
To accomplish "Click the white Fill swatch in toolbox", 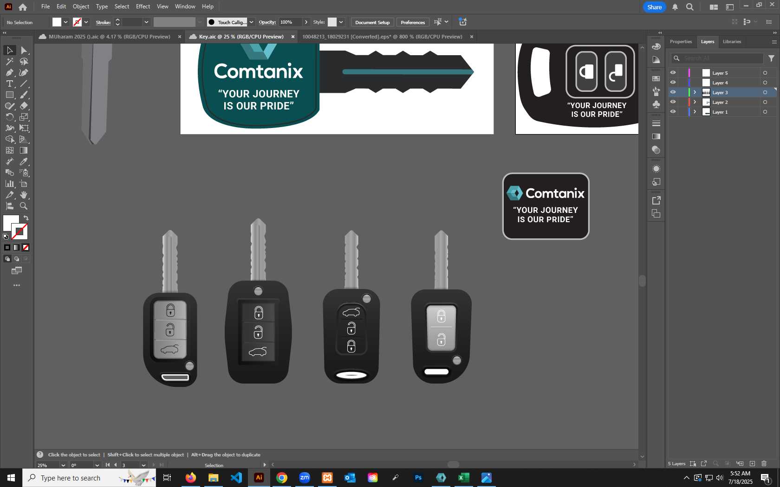I will coord(10,222).
